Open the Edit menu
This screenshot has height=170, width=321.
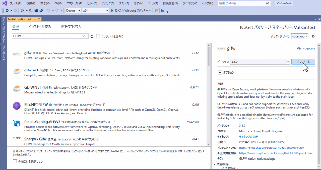31,3
